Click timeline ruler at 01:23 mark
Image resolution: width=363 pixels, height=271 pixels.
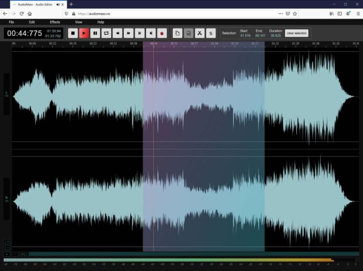coord(275,44)
